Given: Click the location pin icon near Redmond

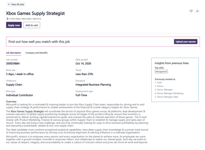Looking at the screenshot, I should pyautogui.click(x=7, y=19).
